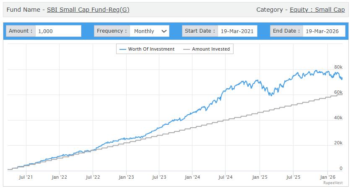Click the Jul '22 x-axis label
Screen dimensions: 353x190
pos(93,177)
